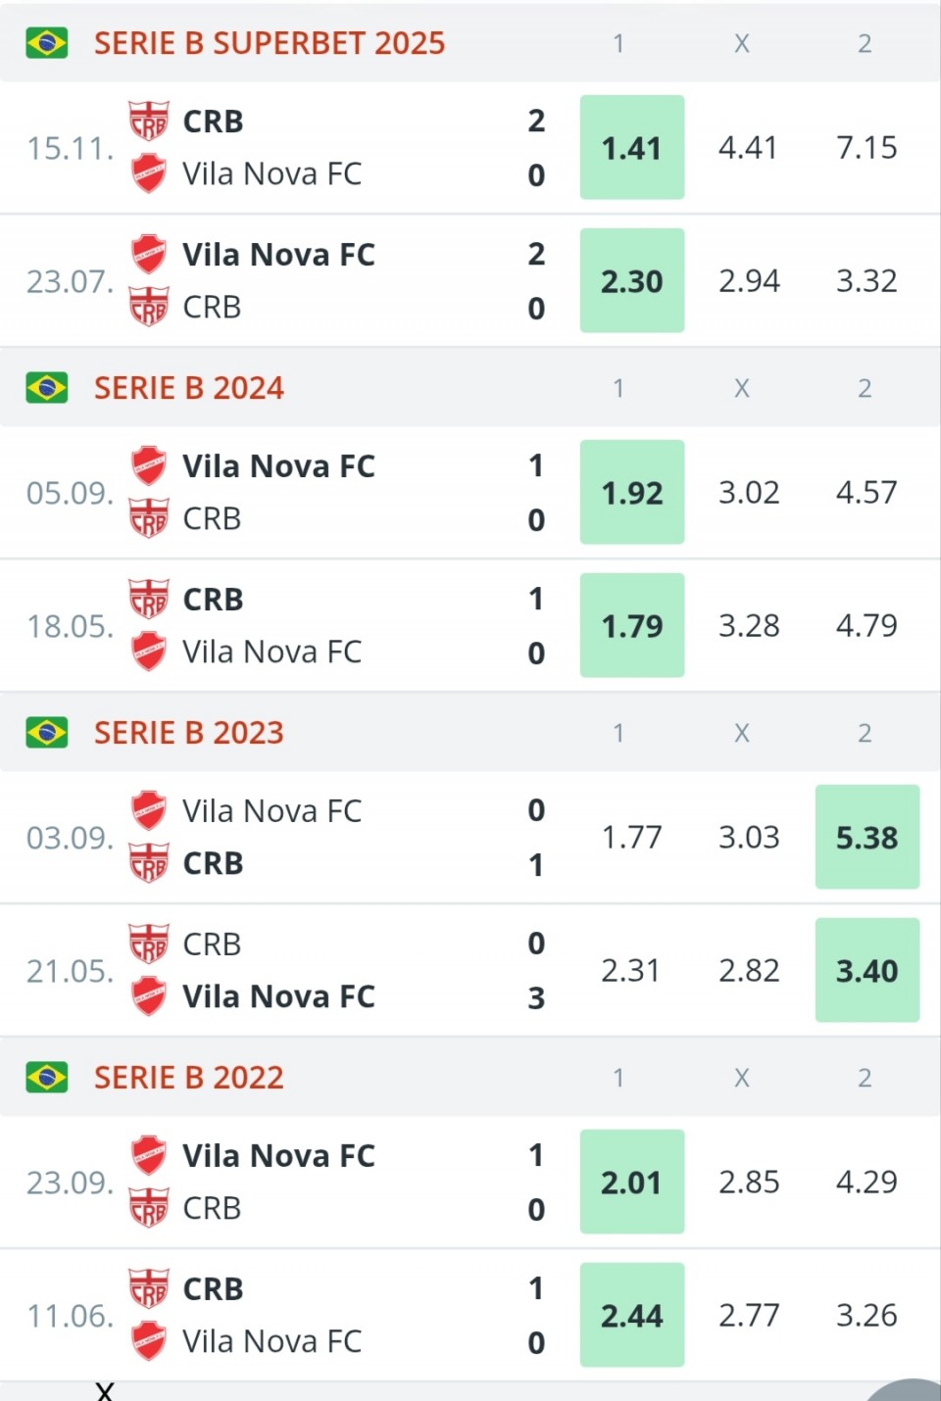The height and width of the screenshot is (1401, 941).
Task: Click Brazil flag beside SERIE B SUPERBET 2025
Action: pyautogui.click(x=46, y=43)
